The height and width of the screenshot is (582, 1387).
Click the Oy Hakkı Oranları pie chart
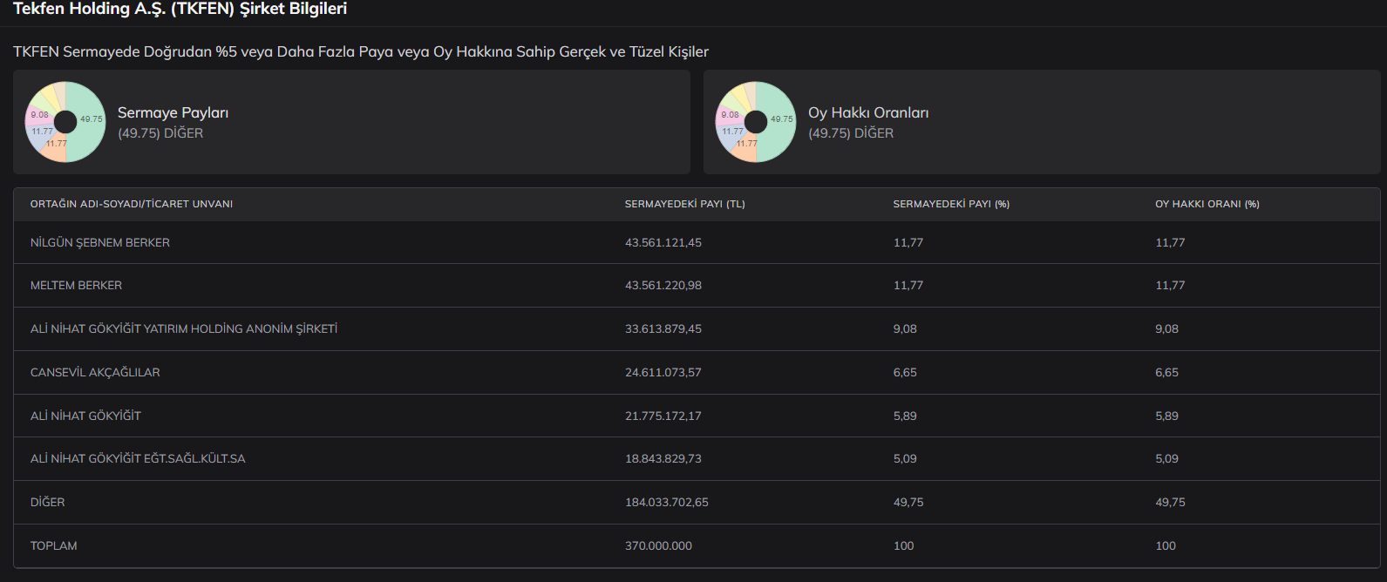[756, 122]
